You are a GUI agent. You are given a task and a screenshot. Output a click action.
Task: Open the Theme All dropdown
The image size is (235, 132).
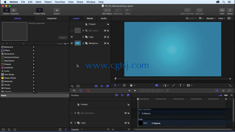66,44
